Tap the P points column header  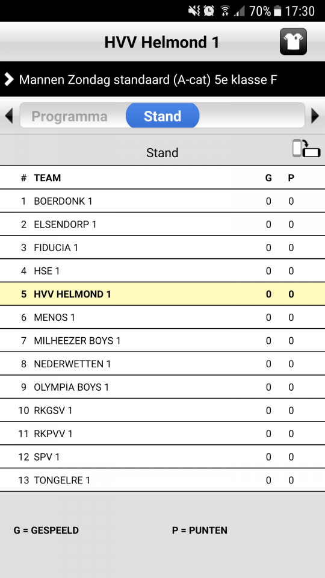click(291, 178)
